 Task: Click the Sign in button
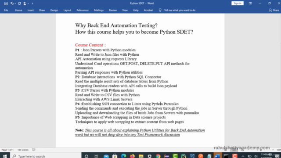(x=237, y=3)
